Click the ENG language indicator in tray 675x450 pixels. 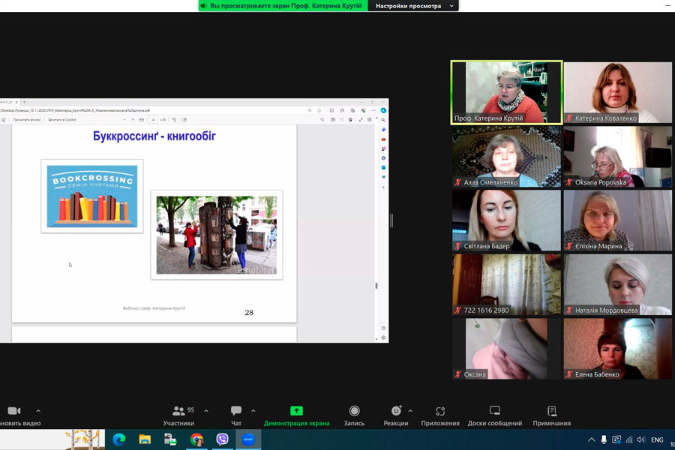coord(656,439)
